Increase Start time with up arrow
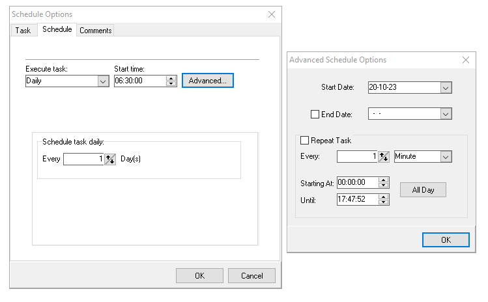Screen dimensions: 488x302 (x=171, y=78)
